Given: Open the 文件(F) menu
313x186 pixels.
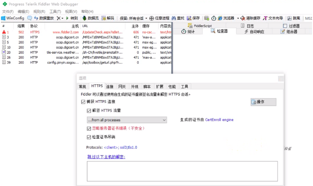Looking at the screenshot, I should click(8, 11).
